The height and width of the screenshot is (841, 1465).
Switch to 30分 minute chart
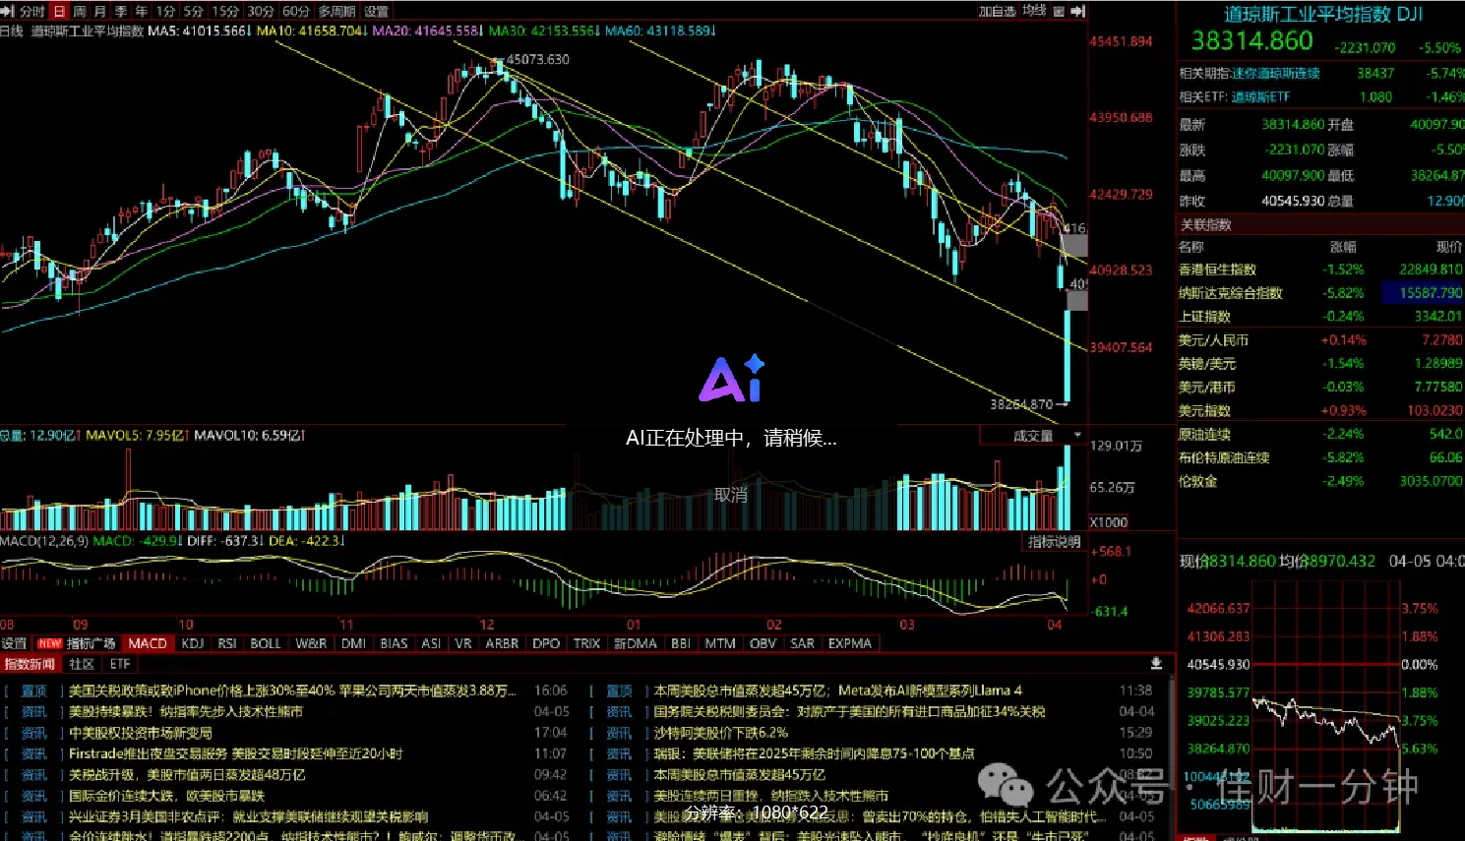coord(261,11)
